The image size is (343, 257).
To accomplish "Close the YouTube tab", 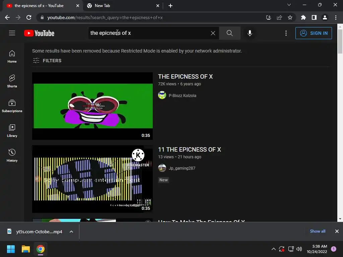I will click(x=78, y=6).
